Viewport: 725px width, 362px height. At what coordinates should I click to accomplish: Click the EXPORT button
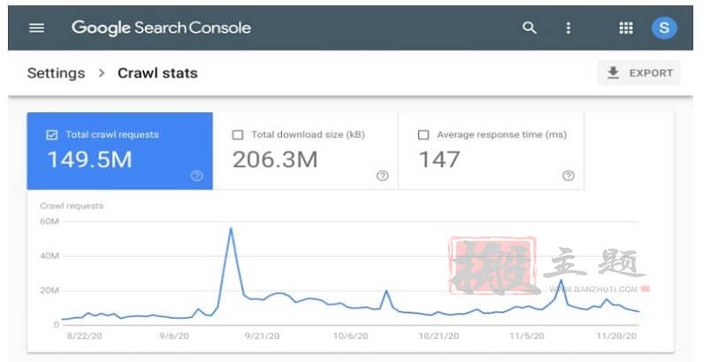click(639, 73)
